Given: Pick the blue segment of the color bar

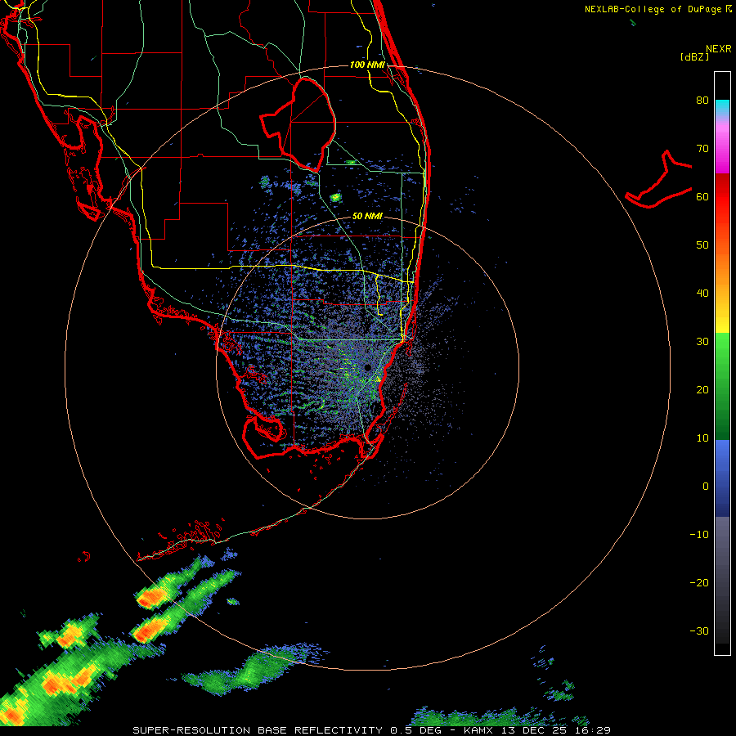Looking at the screenshot, I should click(722, 478).
